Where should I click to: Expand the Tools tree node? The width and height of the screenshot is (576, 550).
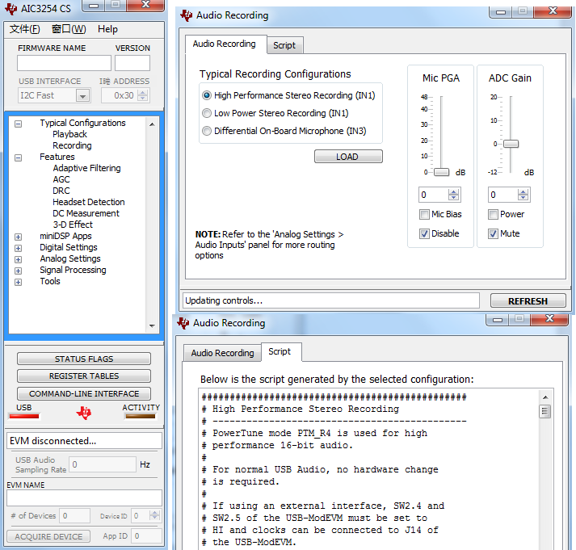[x=18, y=283]
